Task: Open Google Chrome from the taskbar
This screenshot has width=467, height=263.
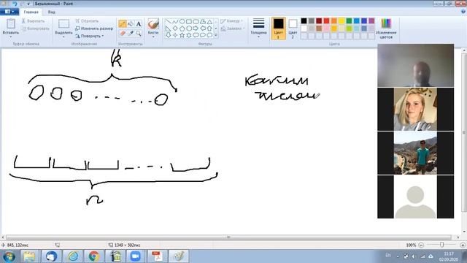Action: pyautogui.click(x=94, y=256)
